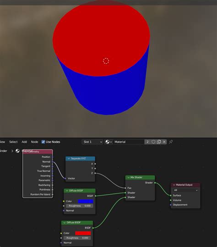Viewport: 217px width, 247px height.
Task: Click the Separate XYZ Vector input socket
Action: tap(65, 178)
